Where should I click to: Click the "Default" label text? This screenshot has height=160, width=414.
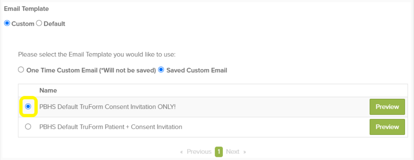coord(55,24)
